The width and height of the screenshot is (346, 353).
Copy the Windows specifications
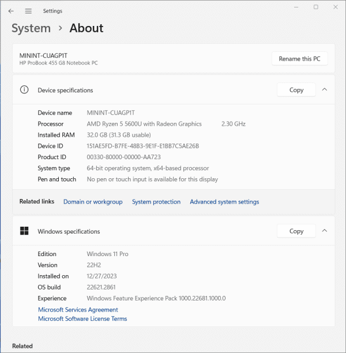[x=296, y=231]
